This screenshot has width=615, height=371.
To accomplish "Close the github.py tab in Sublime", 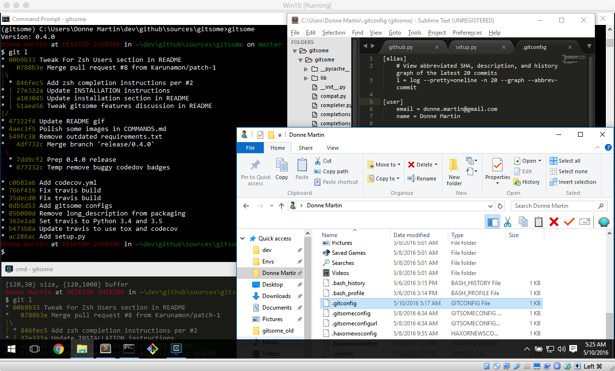I will pos(437,48).
